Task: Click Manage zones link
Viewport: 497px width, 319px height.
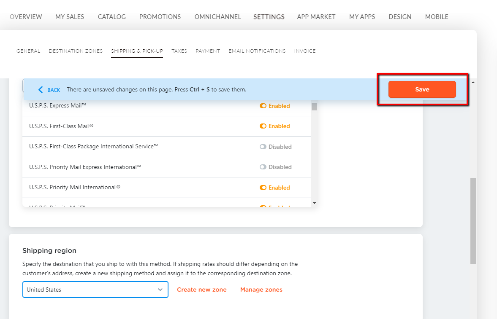Action: [x=261, y=290]
